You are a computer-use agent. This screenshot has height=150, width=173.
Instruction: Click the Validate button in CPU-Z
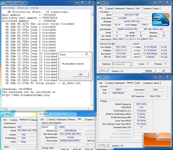[148, 71]
